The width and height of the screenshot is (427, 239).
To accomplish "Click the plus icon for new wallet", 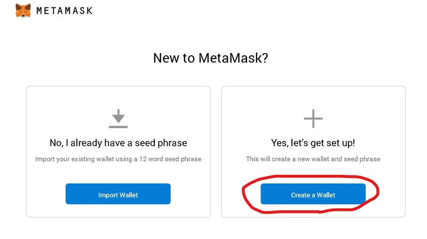I will click(x=313, y=118).
